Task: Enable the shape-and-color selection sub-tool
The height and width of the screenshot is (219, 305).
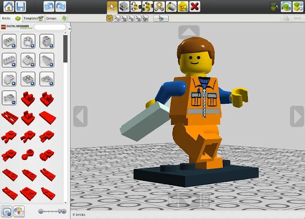Action: [x=145, y=19]
